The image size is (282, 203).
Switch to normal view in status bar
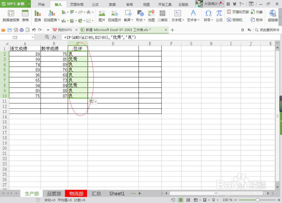pos(181,200)
